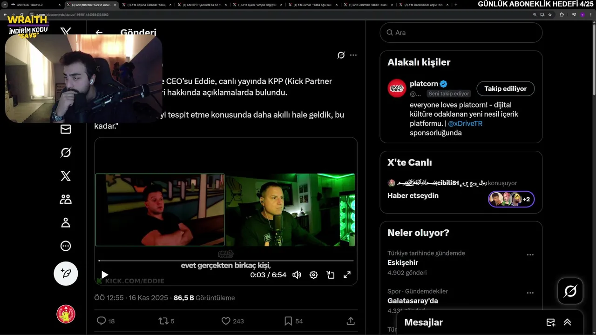Open the More circle icon in sidebar
Viewport: 596px width, 335px height.
[x=66, y=246]
